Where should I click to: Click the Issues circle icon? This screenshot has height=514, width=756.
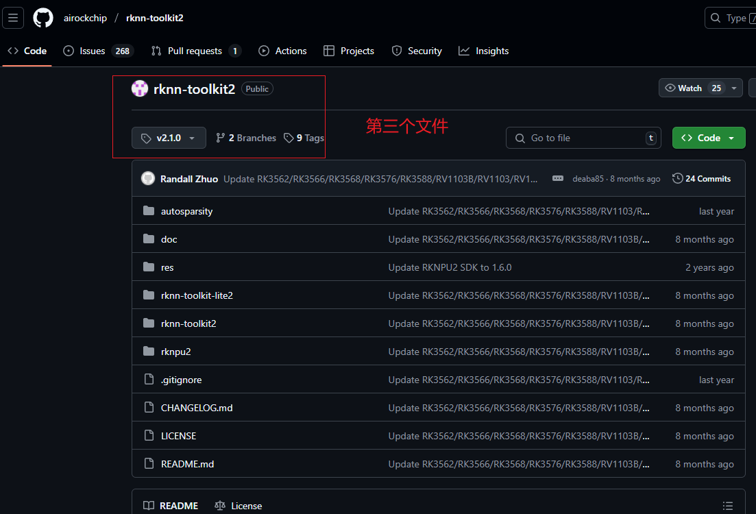[69, 51]
